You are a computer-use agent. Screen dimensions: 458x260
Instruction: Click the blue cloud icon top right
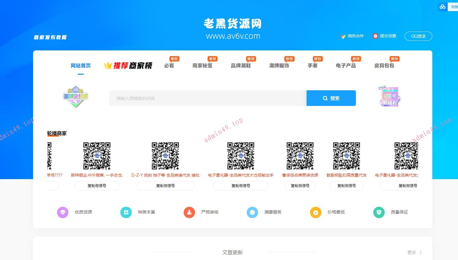pyautogui.click(x=442, y=7)
